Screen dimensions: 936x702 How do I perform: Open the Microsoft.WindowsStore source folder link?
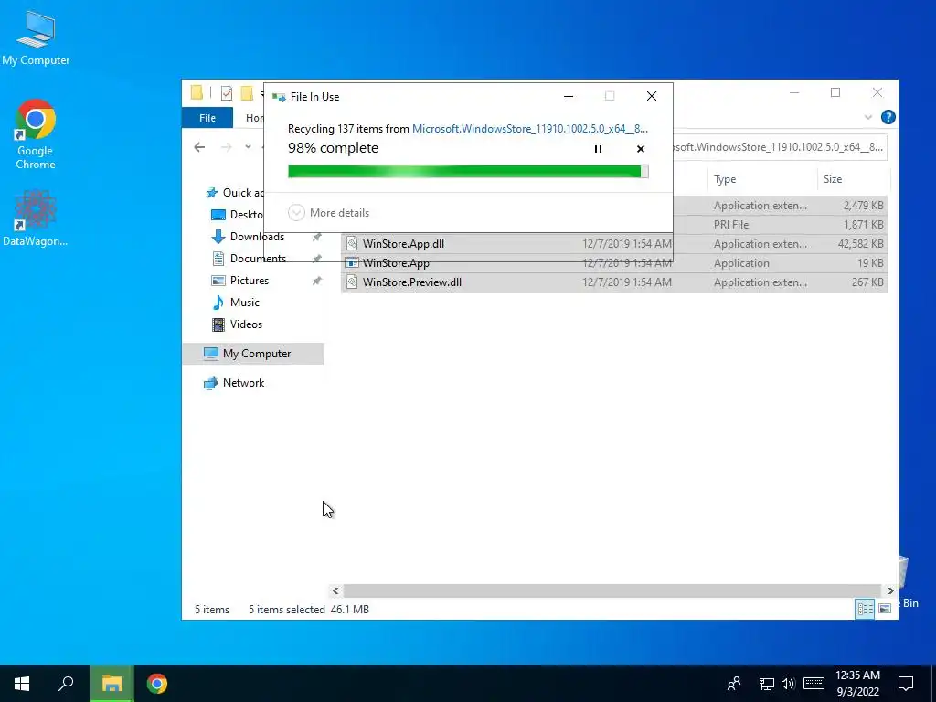coord(529,128)
